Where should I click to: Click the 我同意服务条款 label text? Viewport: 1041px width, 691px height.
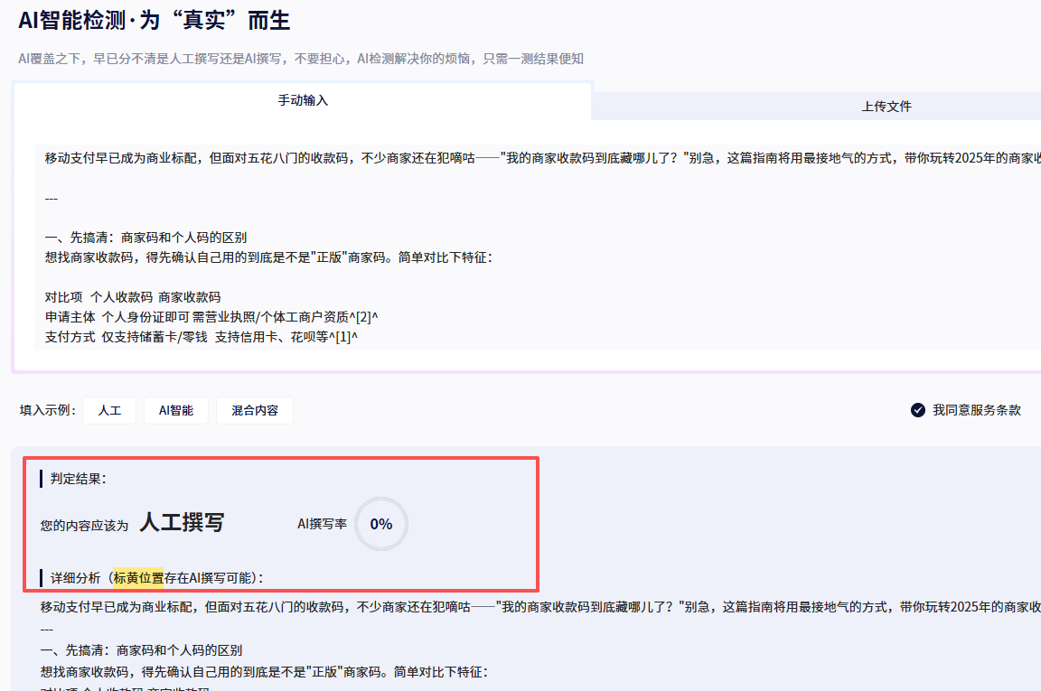point(976,410)
